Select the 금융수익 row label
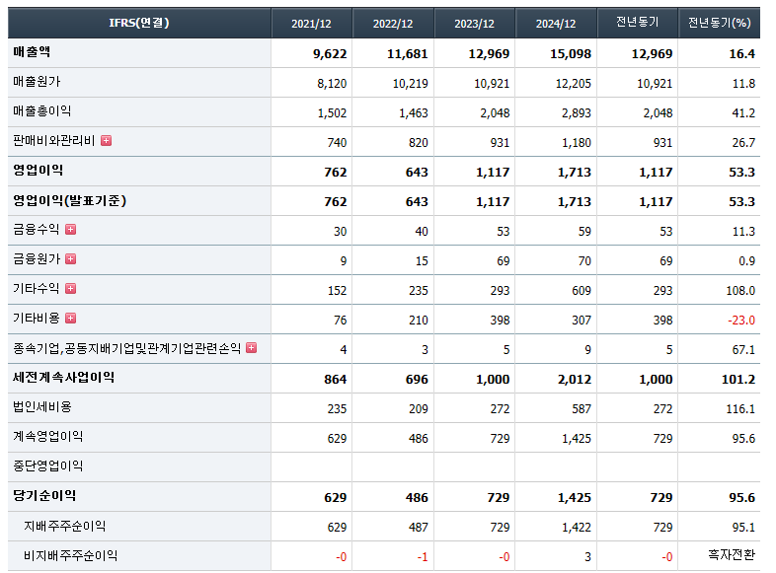 [x=37, y=230]
